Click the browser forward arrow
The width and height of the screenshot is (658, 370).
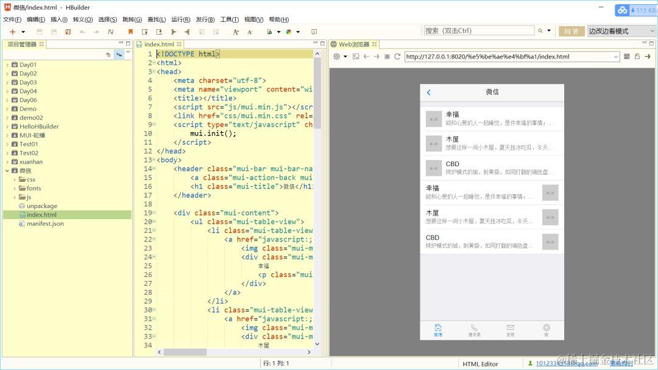(377, 57)
